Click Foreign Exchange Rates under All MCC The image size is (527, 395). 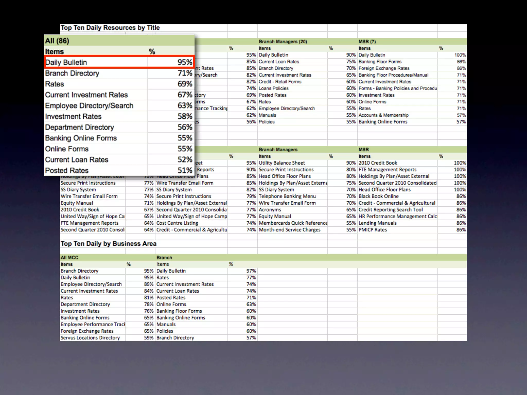coord(87,331)
